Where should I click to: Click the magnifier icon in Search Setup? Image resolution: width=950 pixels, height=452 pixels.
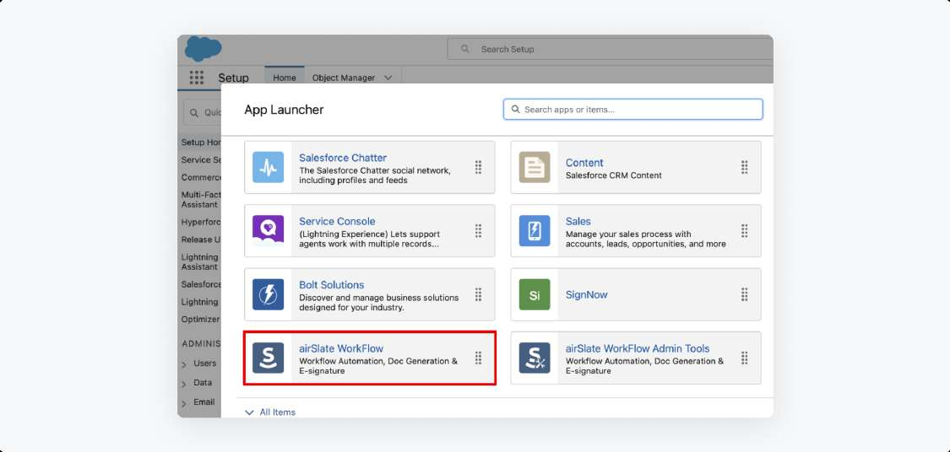click(x=465, y=49)
